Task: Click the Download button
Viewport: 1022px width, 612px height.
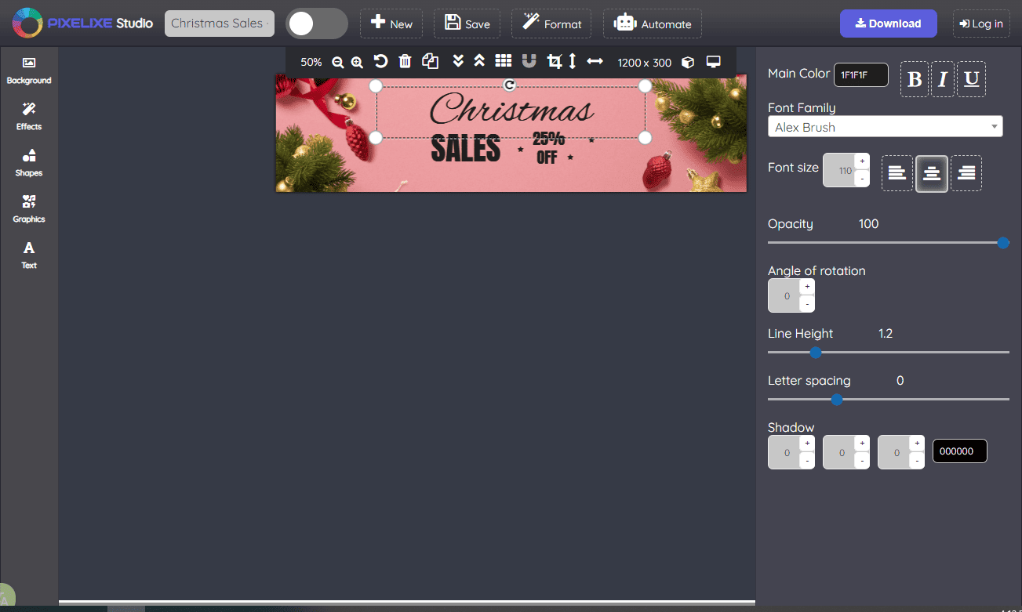Action: tap(888, 24)
